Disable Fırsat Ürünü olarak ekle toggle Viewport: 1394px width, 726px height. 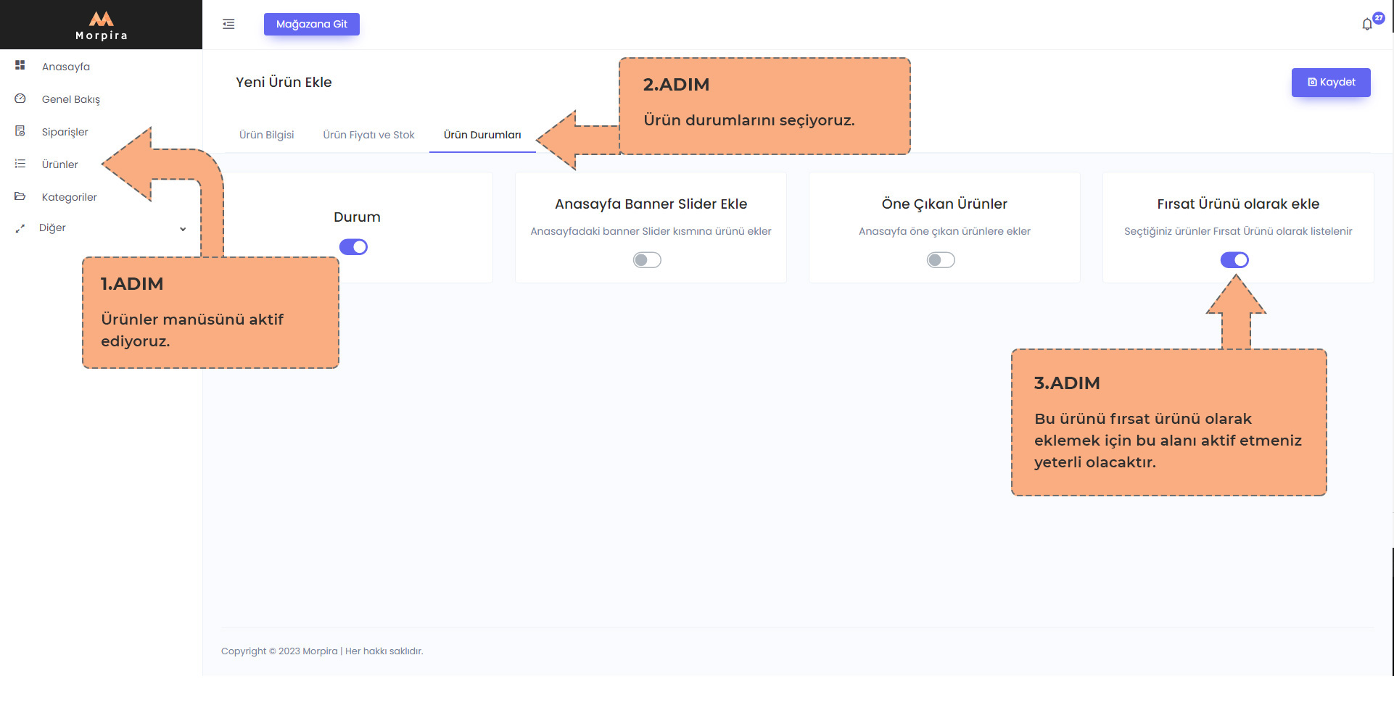(x=1234, y=260)
